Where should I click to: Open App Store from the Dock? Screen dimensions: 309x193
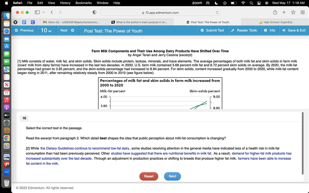tap(7, 46)
